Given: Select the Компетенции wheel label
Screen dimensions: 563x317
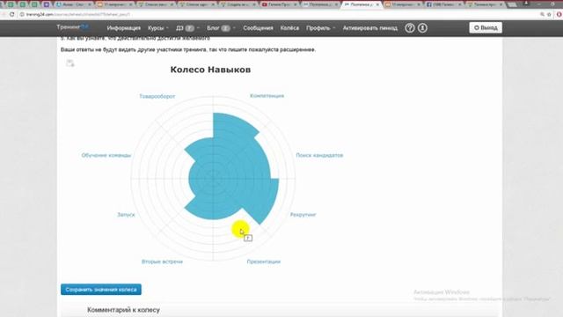Looking at the screenshot, I should click(x=267, y=96).
